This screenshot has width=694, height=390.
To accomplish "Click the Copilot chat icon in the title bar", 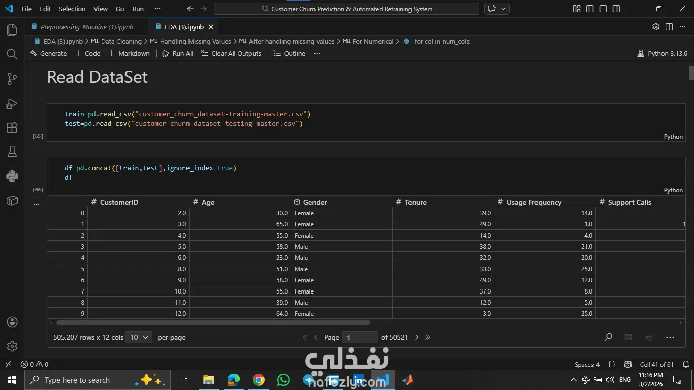I will [491, 9].
